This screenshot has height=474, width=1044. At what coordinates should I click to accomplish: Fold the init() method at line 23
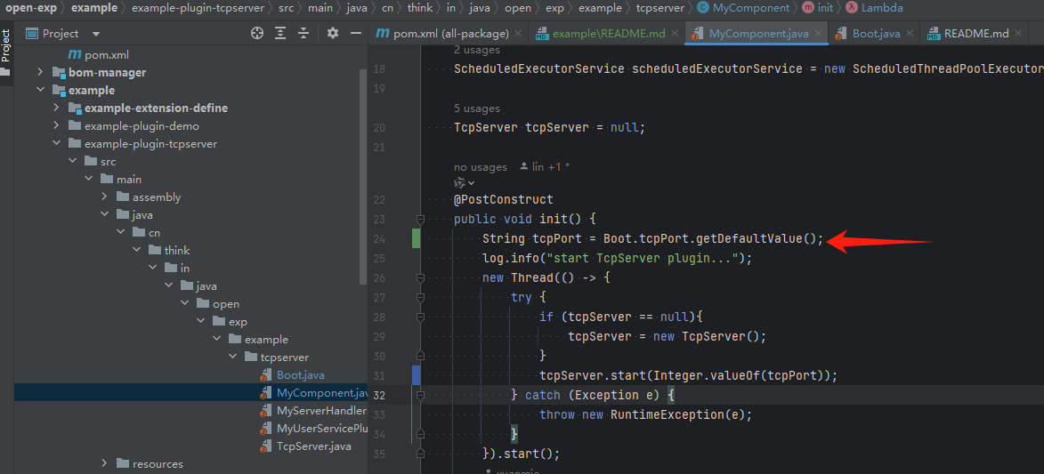[420, 219]
